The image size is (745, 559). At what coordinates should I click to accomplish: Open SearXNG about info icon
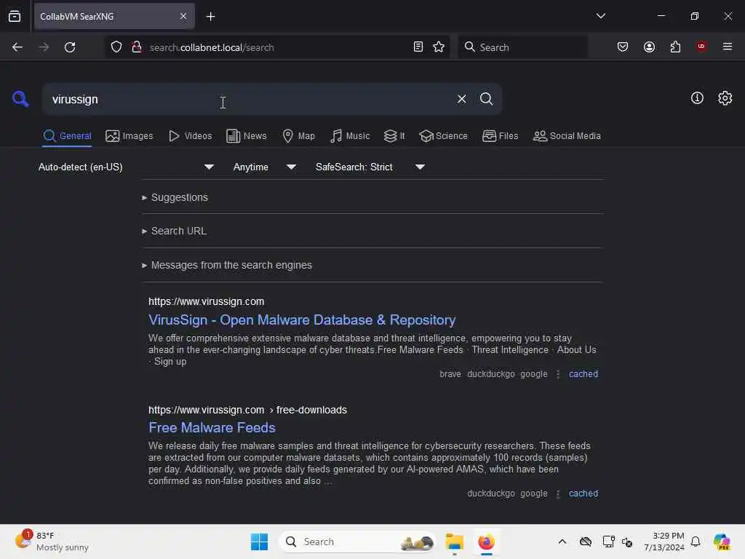coord(697,98)
